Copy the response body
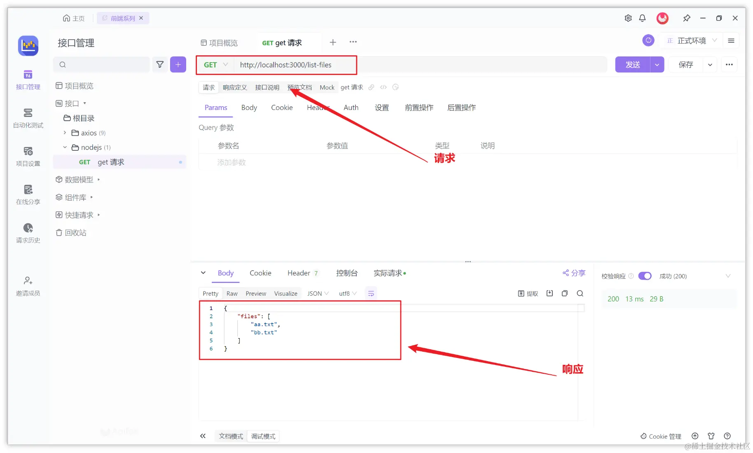The image size is (753, 453). pos(565,294)
